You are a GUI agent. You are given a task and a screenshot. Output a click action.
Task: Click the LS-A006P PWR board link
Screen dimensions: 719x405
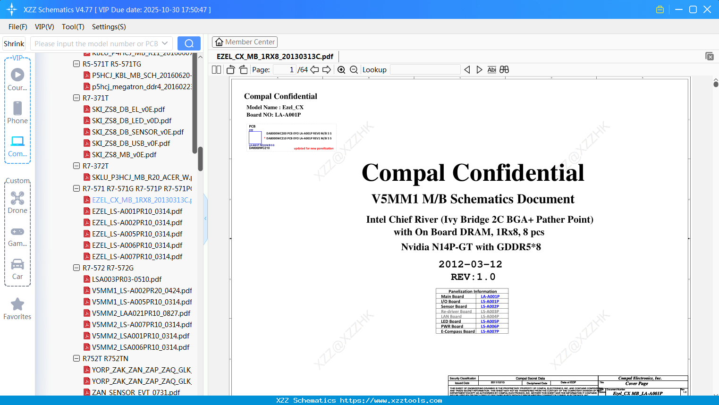click(490, 326)
